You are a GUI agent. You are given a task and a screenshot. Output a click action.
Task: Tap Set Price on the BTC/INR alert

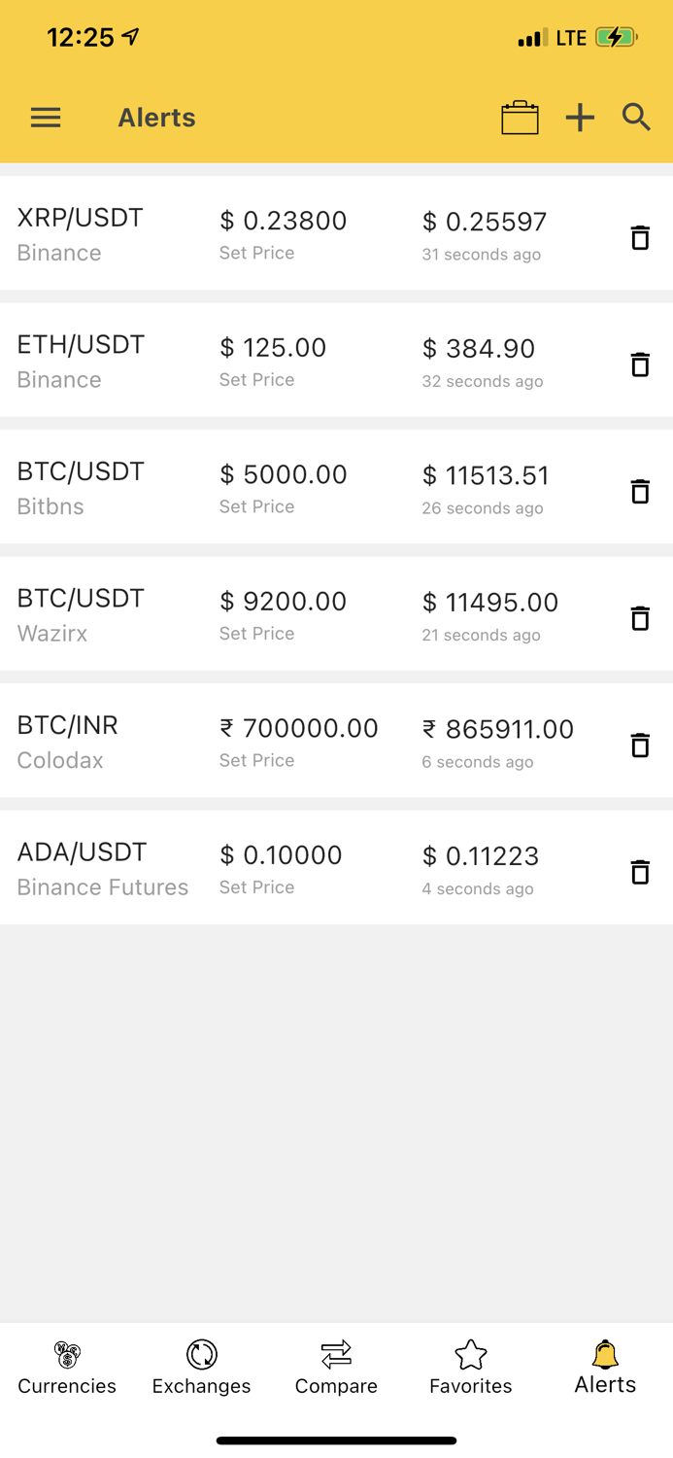256,760
